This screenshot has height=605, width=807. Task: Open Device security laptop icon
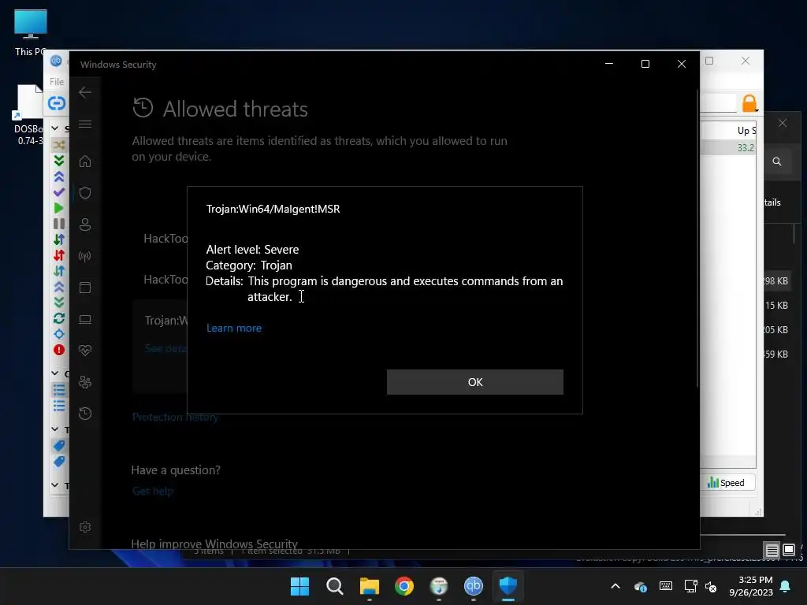(85, 320)
